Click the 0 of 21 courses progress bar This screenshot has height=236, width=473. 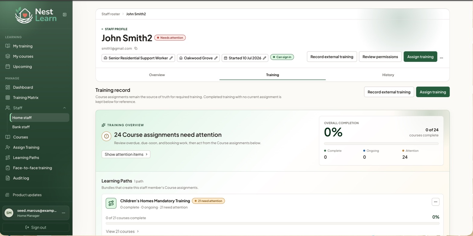point(272,224)
